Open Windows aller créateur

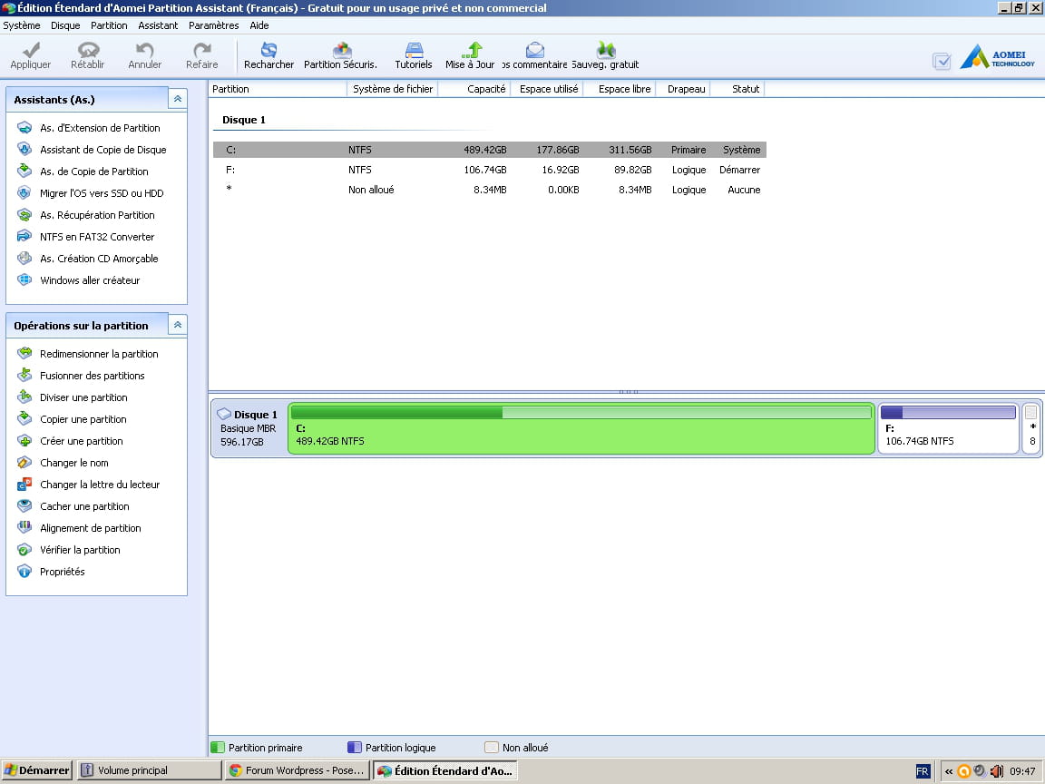coord(90,280)
